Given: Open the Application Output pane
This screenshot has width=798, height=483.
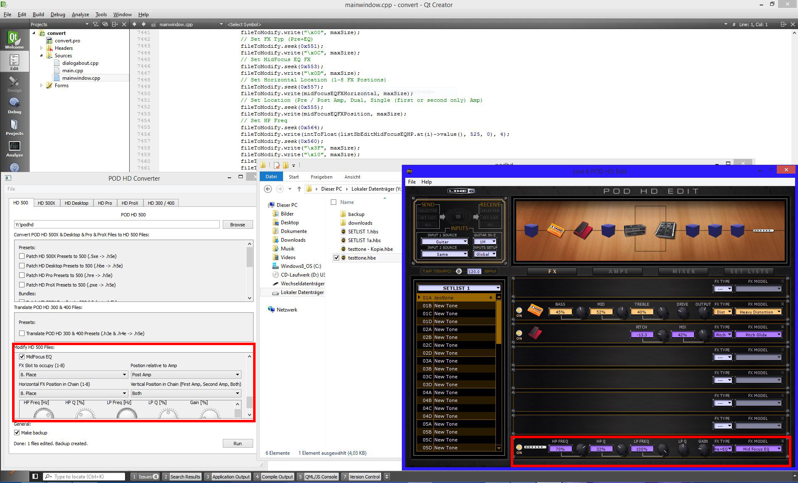Looking at the screenshot, I should 227,477.
